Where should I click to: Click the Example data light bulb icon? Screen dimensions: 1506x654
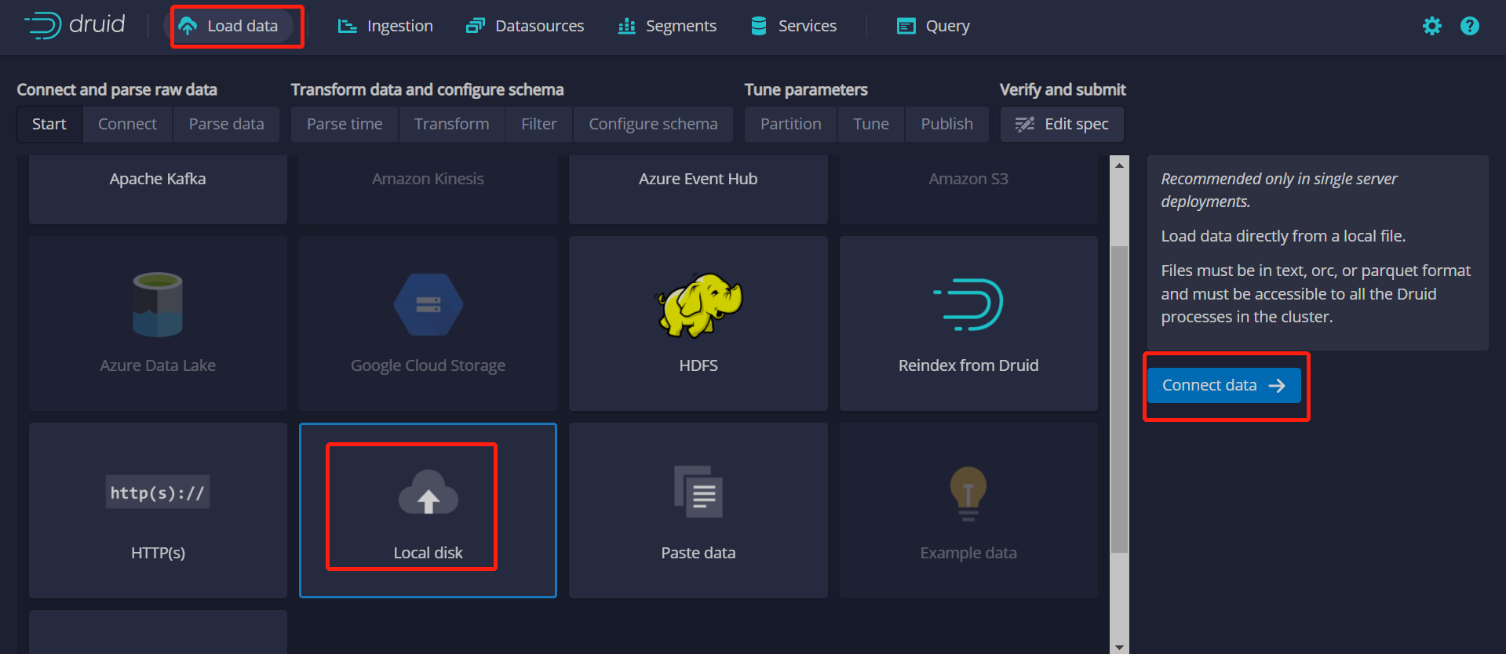click(968, 493)
